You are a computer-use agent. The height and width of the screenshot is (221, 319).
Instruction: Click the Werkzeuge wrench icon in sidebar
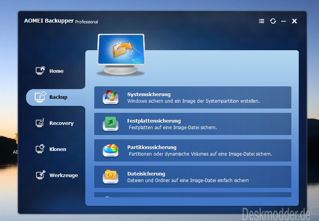point(41,175)
